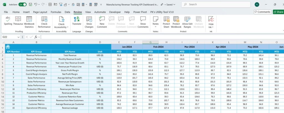Click the home icon in cell A1

coord(8,47)
